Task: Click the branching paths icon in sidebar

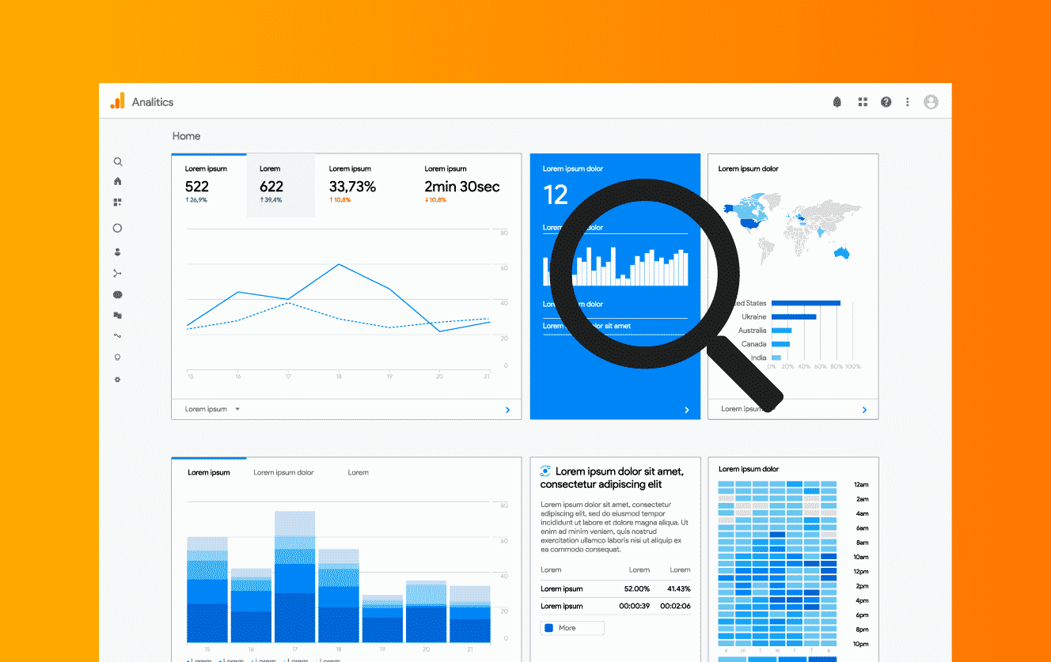Action: coord(118,274)
